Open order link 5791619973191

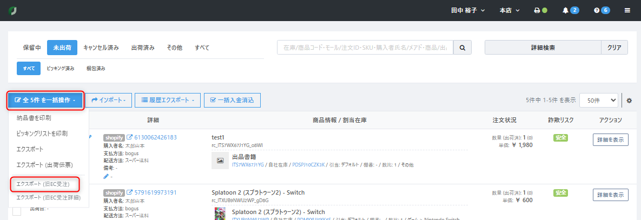[x=155, y=192]
